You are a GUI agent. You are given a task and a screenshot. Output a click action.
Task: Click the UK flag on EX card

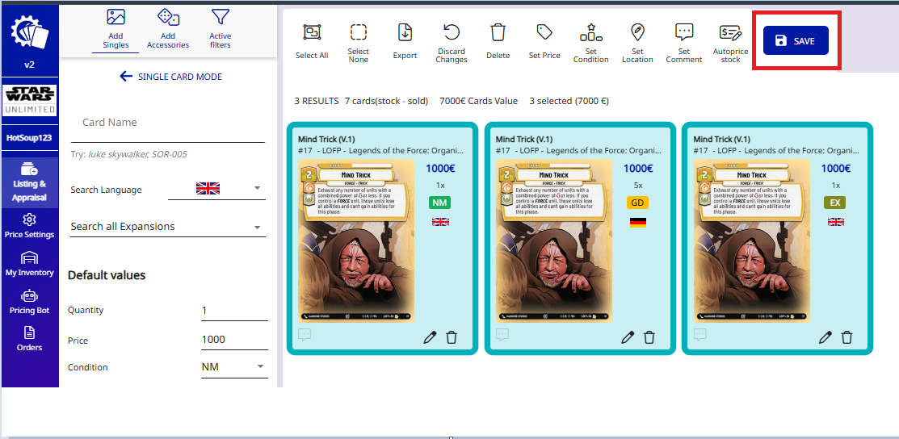pyautogui.click(x=836, y=222)
